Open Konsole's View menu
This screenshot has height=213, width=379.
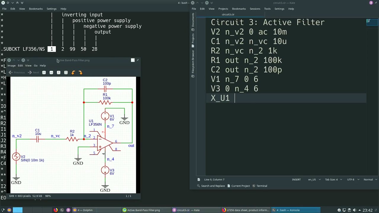click(x=22, y=9)
